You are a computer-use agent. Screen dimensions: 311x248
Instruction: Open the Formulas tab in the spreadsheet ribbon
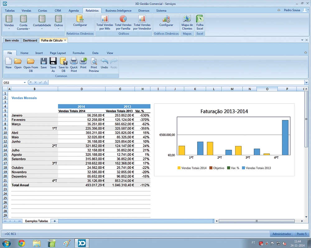[x=78, y=53]
